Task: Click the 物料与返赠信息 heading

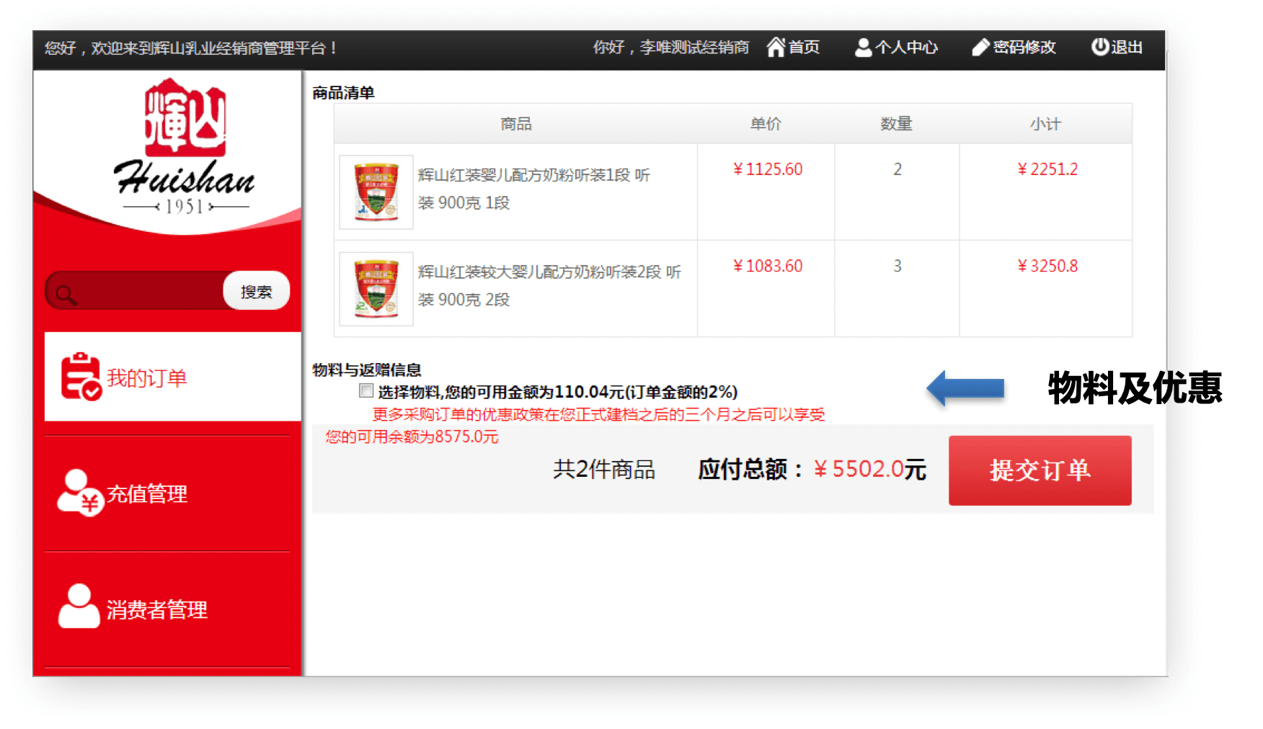Action: pyautogui.click(x=367, y=370)
